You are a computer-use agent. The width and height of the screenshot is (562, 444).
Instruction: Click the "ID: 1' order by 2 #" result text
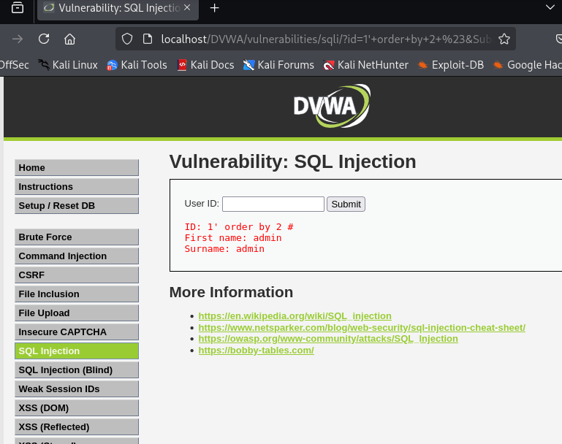[x=239, y=227]
